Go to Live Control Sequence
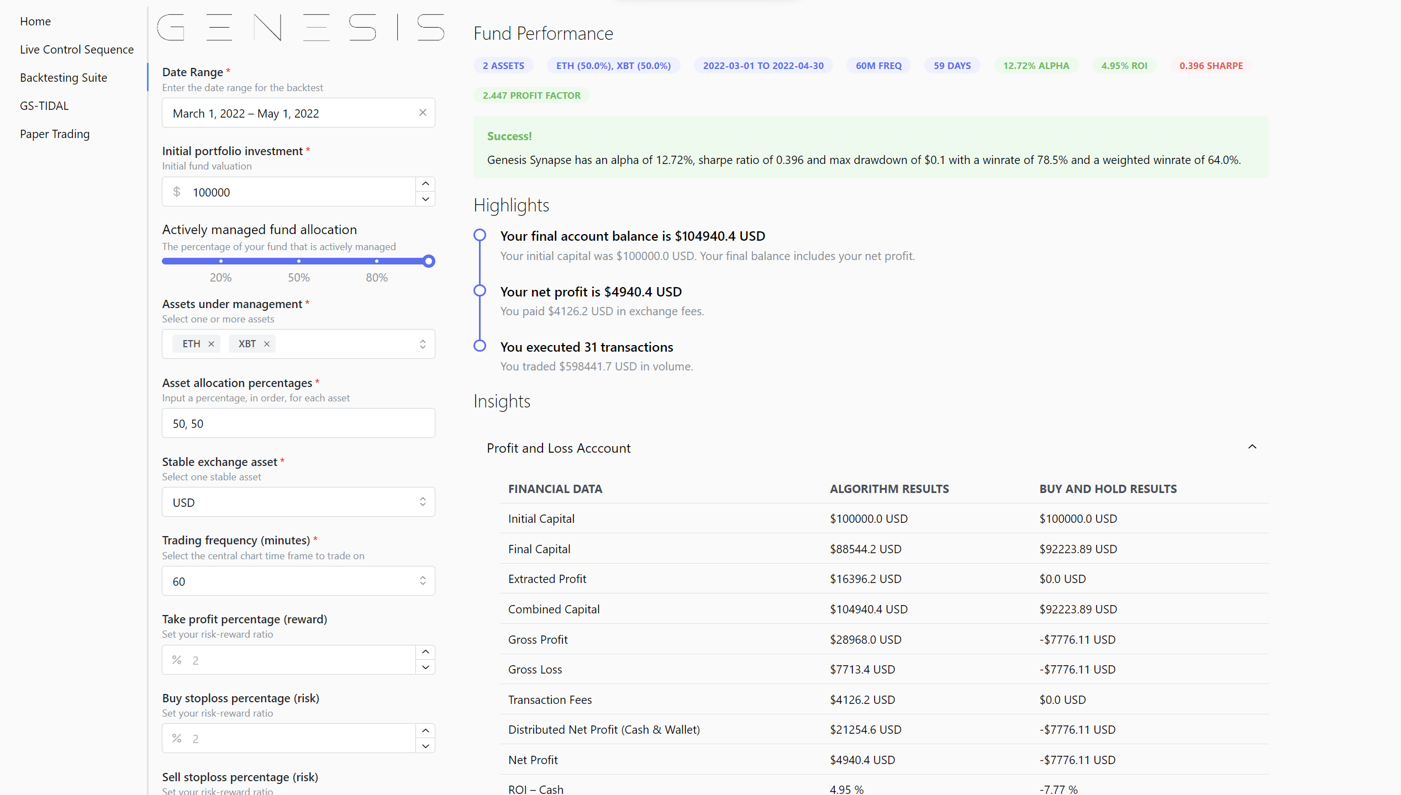1401x795 pixels. click(x=77, y=49)
